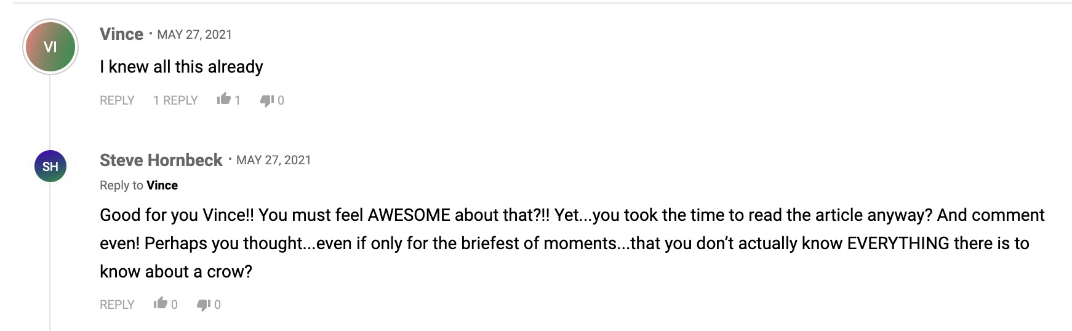Click the date beside Steve Hornbeck's name
Image resolution: width=1072 pixels, height=331 pixels.
[274, 160]
